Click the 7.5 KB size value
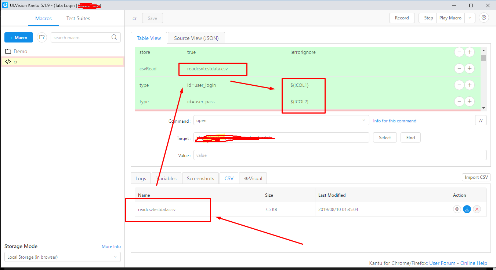 click(x=271, y=210)
